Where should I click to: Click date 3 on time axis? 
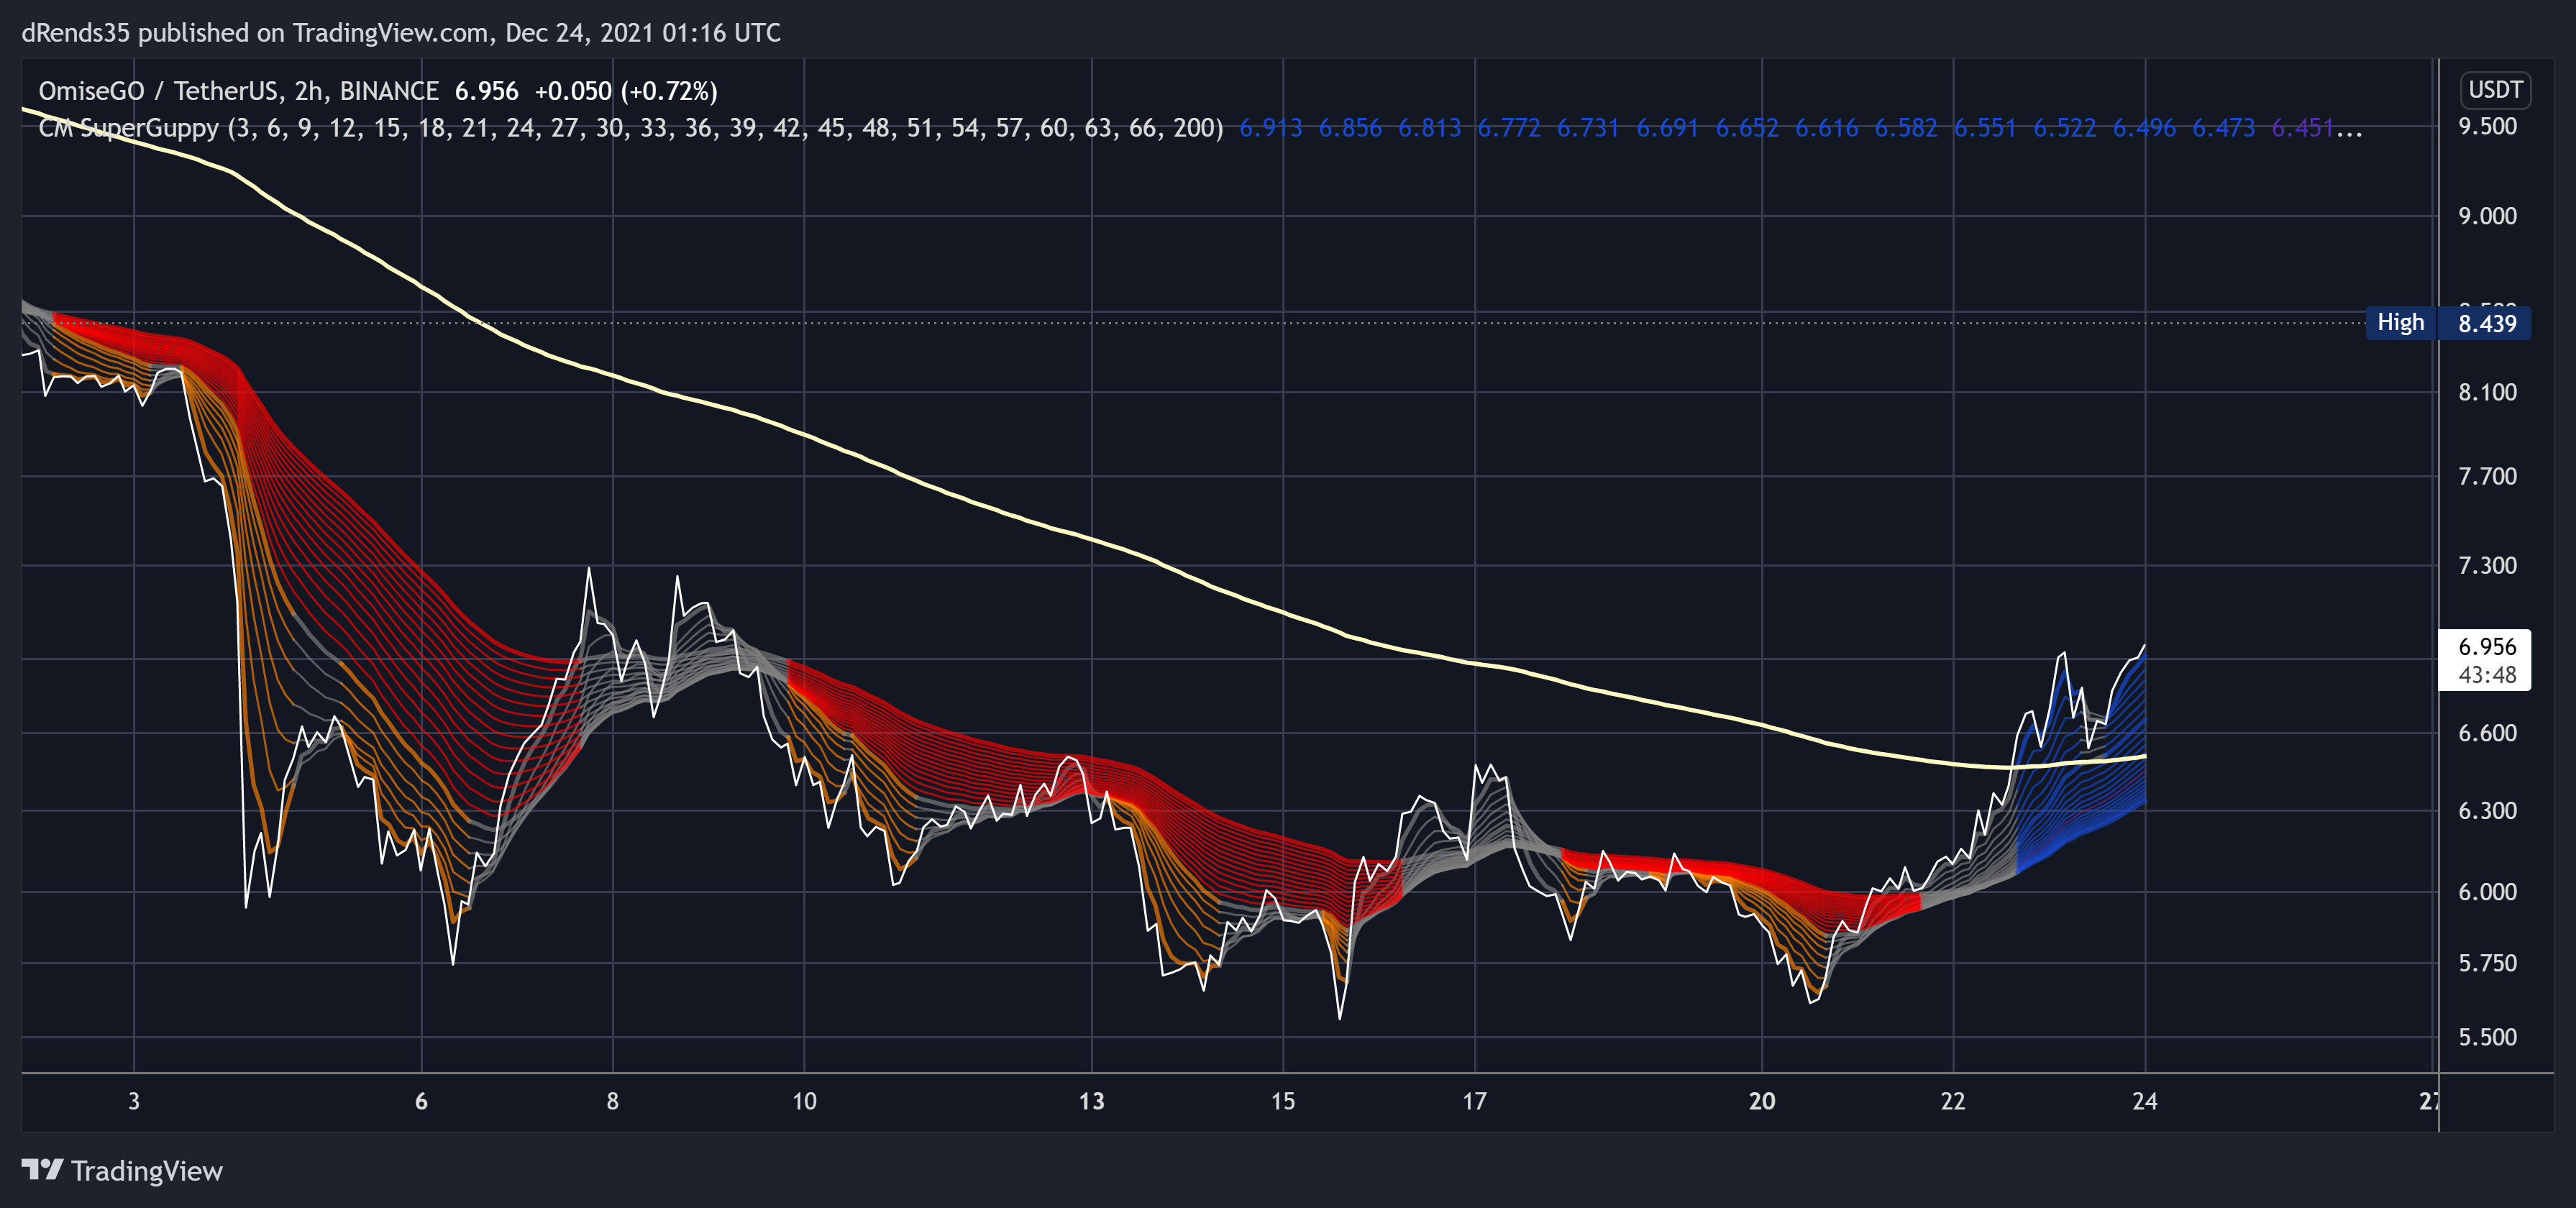pyautogui.click(x=134, y=1101)
